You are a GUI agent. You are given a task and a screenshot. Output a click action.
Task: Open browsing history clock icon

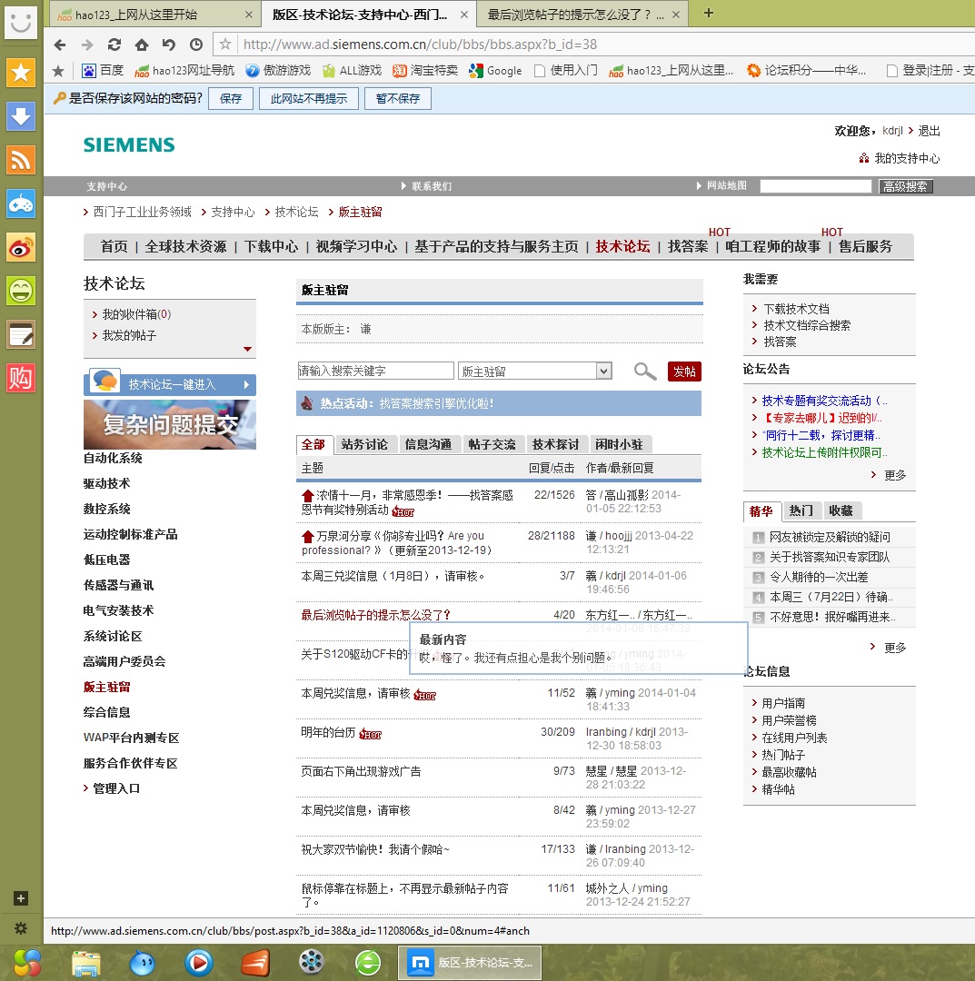click(196, 45)
